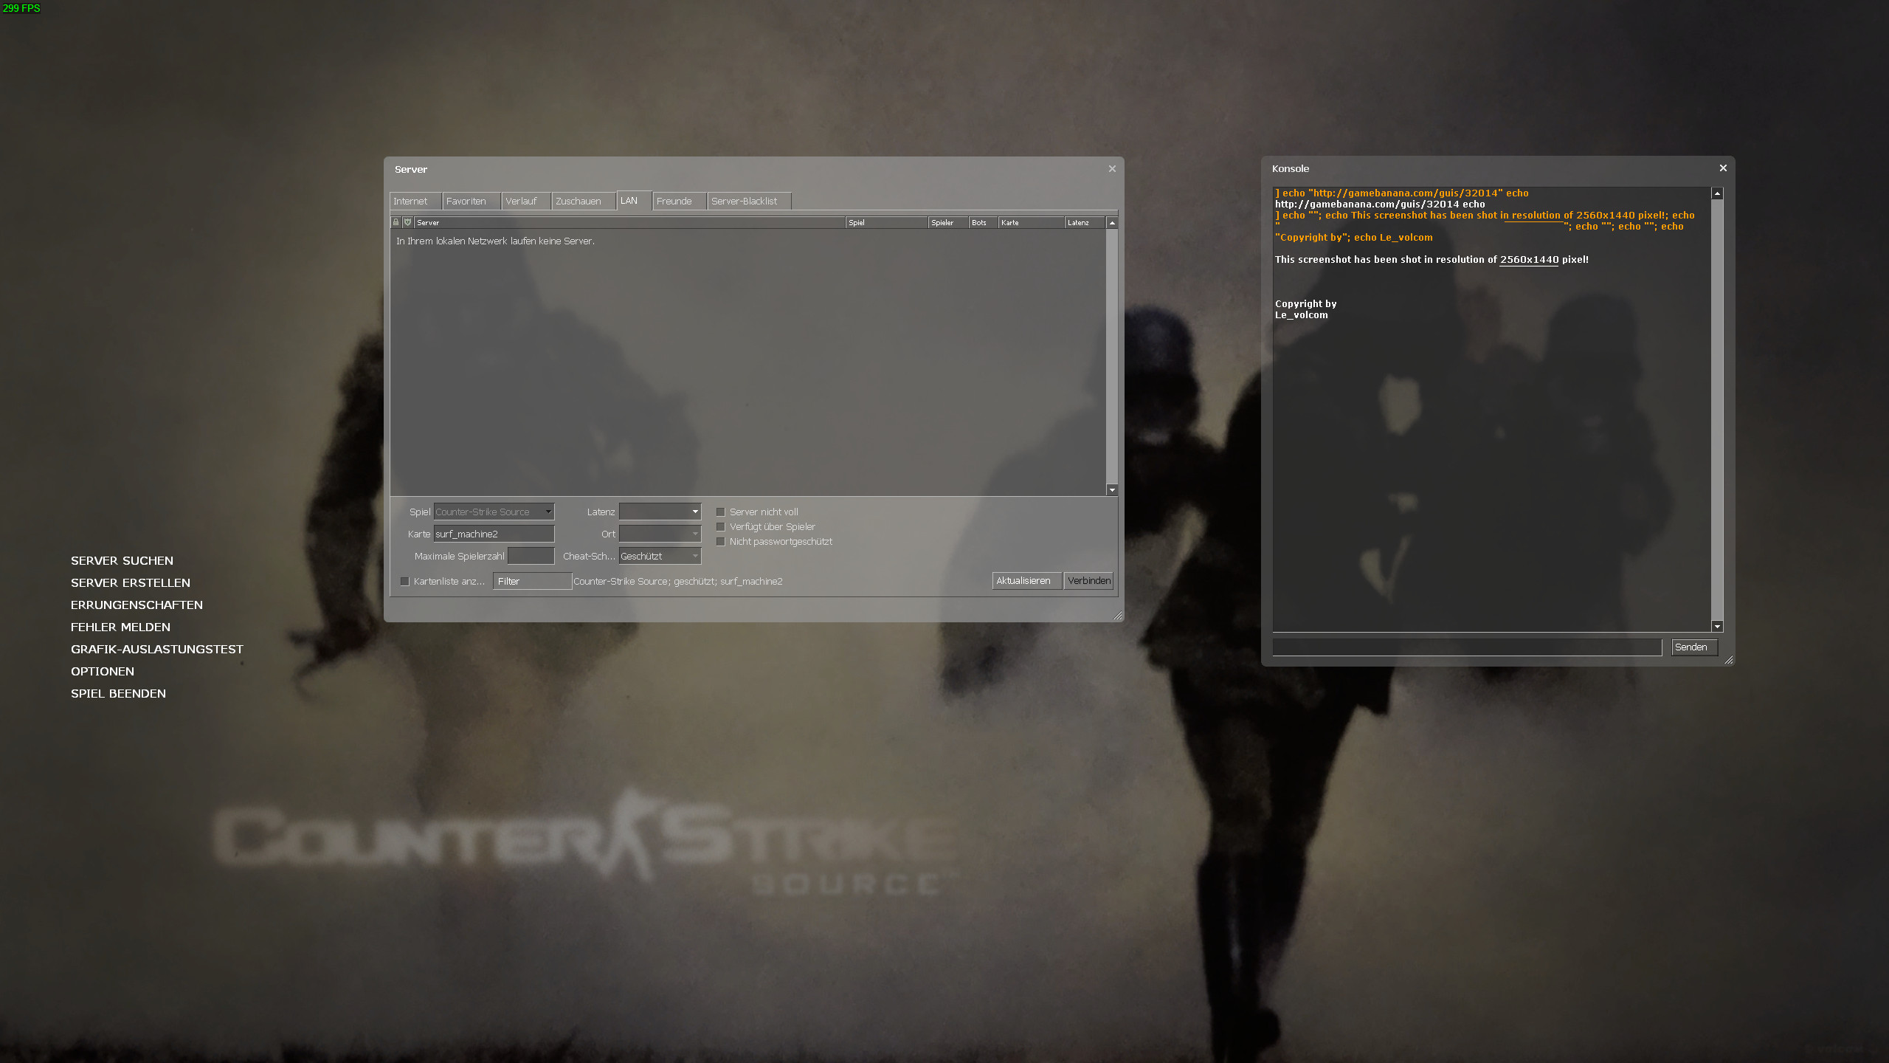Click the console command input field
Viewport: 1889px width, 1063px height.
pyautogui.click(x=1468, y=647)
